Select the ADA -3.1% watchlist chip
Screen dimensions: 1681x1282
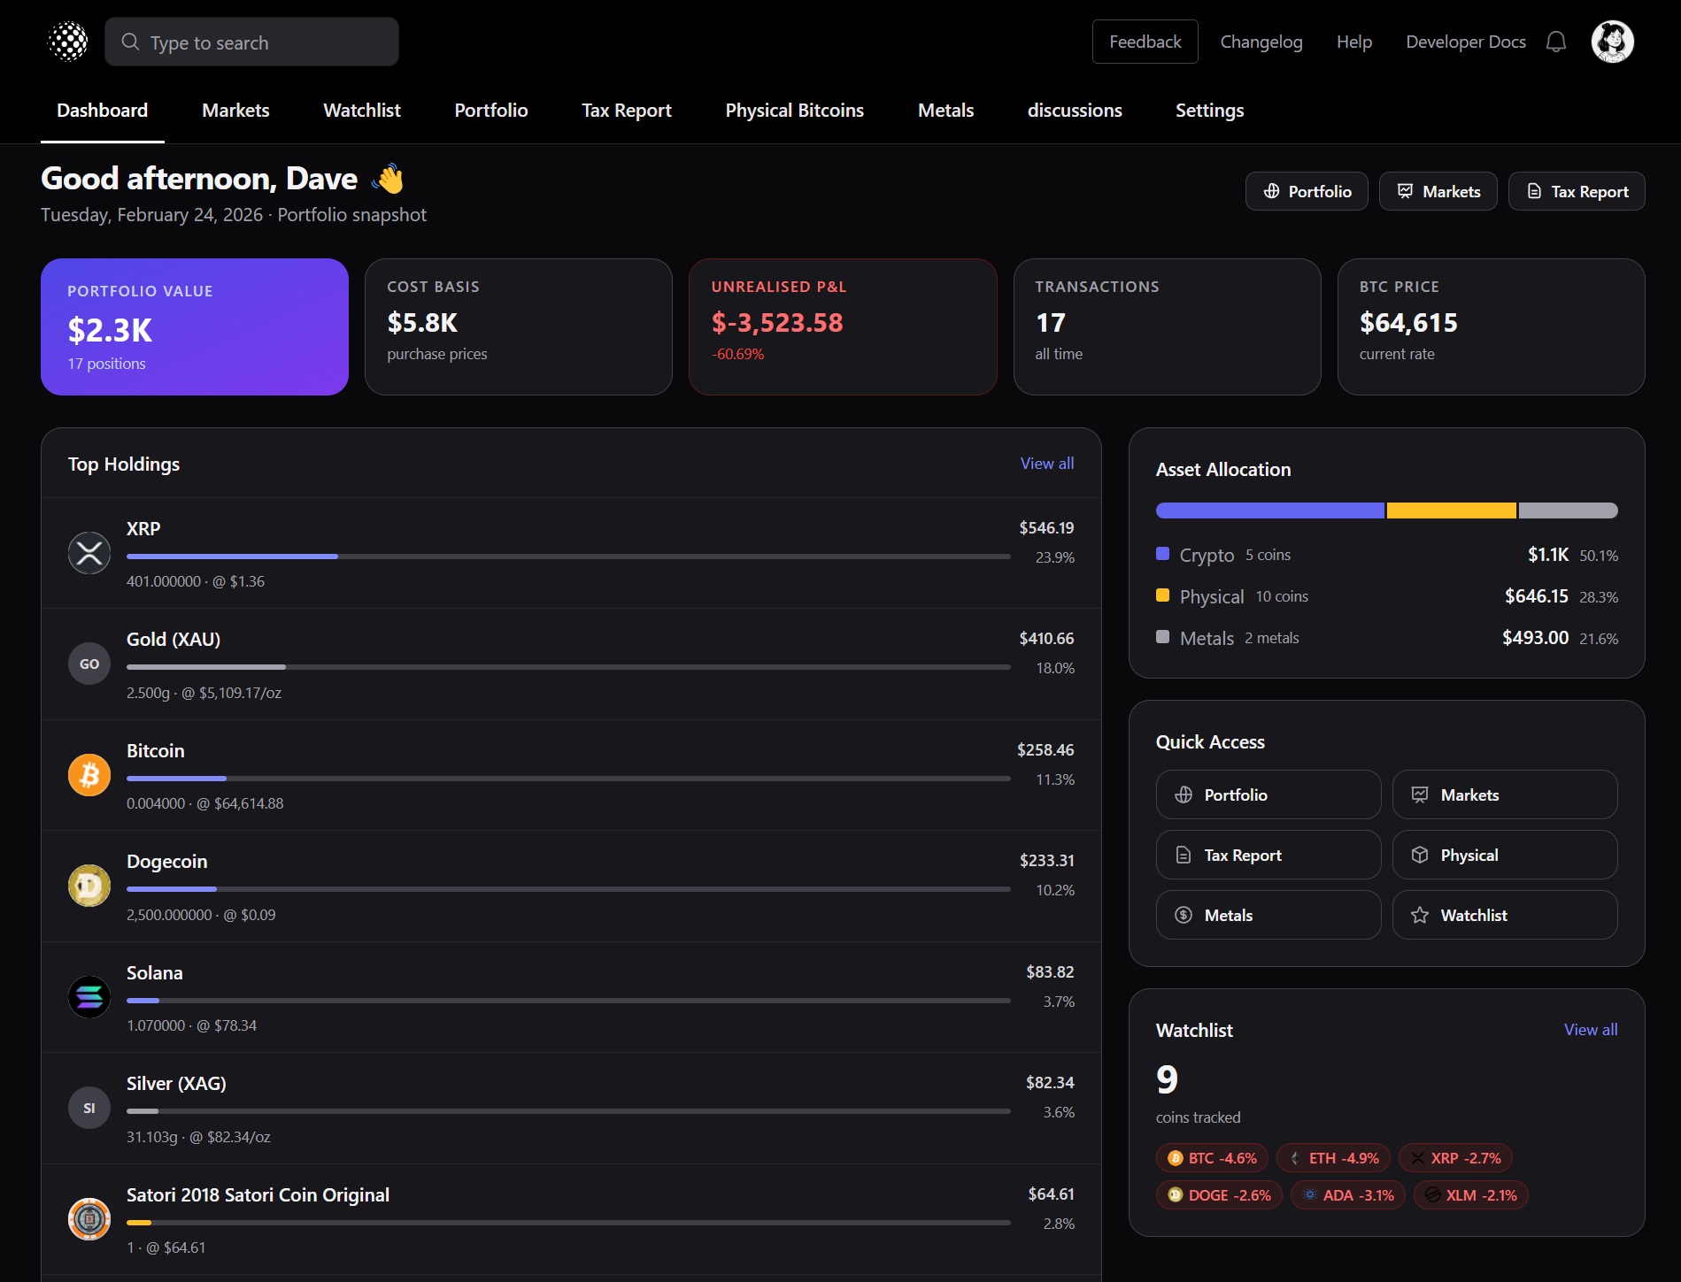pos(1347,1194)
